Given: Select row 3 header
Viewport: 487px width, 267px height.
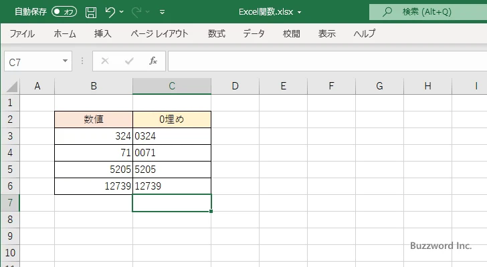Looking at the screenshot, I should click(10, 136).
